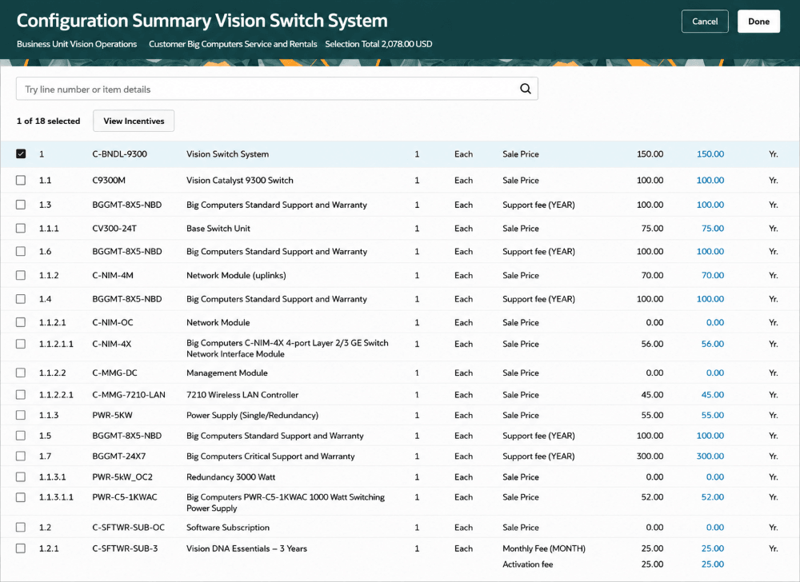Click the Cancel button
Image resolution: width=800 pixels, height=582 pixels.
705,22
